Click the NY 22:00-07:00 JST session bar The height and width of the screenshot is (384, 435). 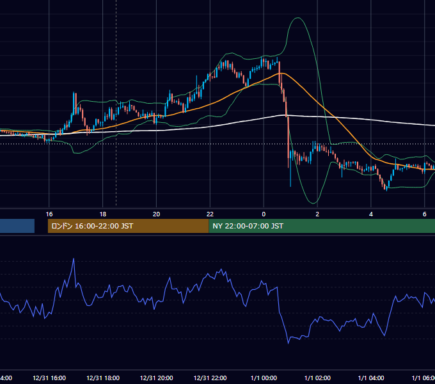[x=322, y=226]
